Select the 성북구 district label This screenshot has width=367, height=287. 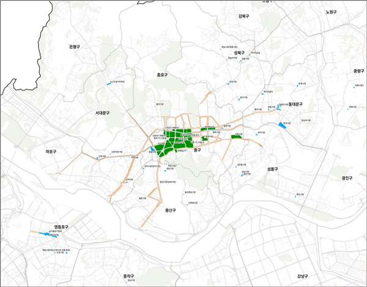click(x=239, y=53)
